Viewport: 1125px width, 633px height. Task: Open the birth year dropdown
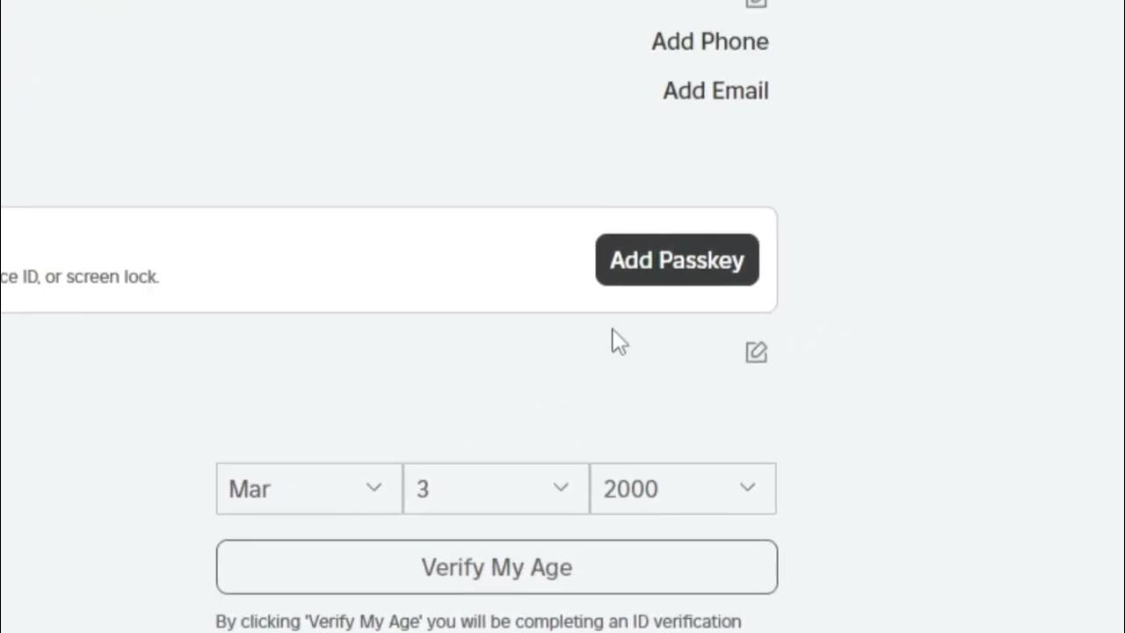[x=683, y=489]
